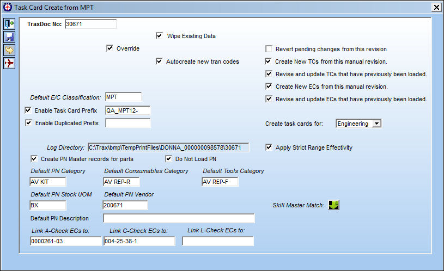The height and width of the screenshot is (271, 444).
Task: Click the TraxDoc No field
Action: [90, 24]
